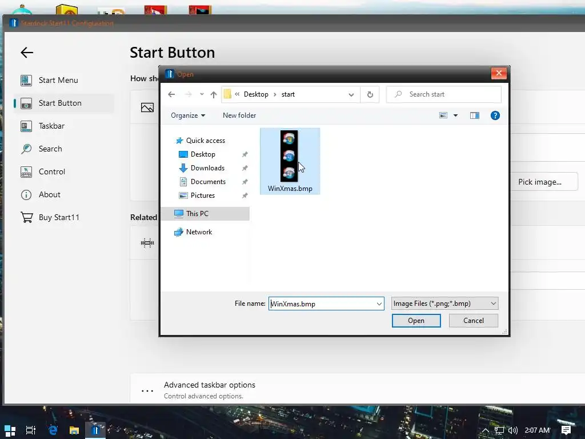The image size is (585, 439).
Task: Select Start Button sidebar section
Action: click(59, 103)
